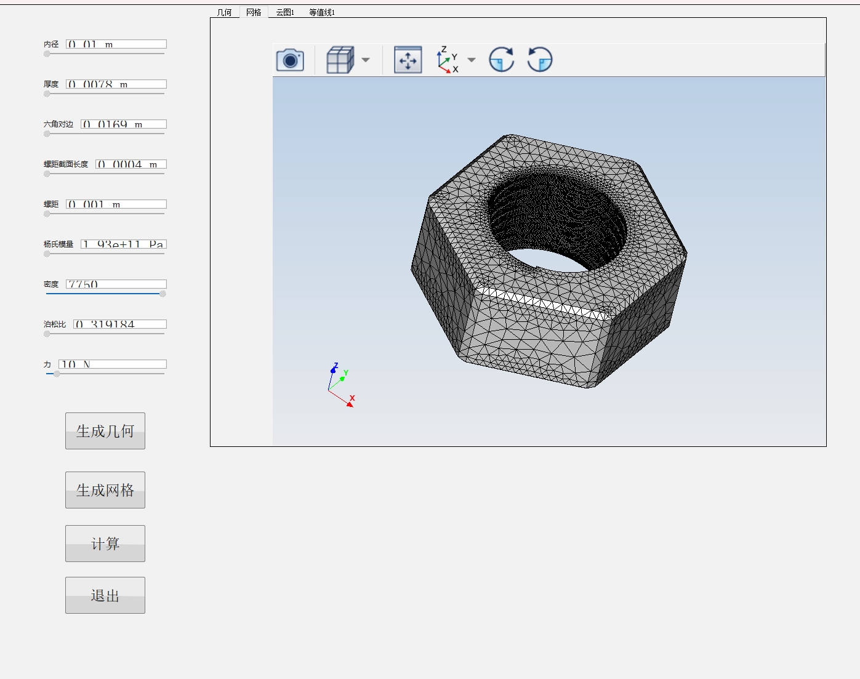
Task: Click the 生成几何 button
Action: click(105, 431)
